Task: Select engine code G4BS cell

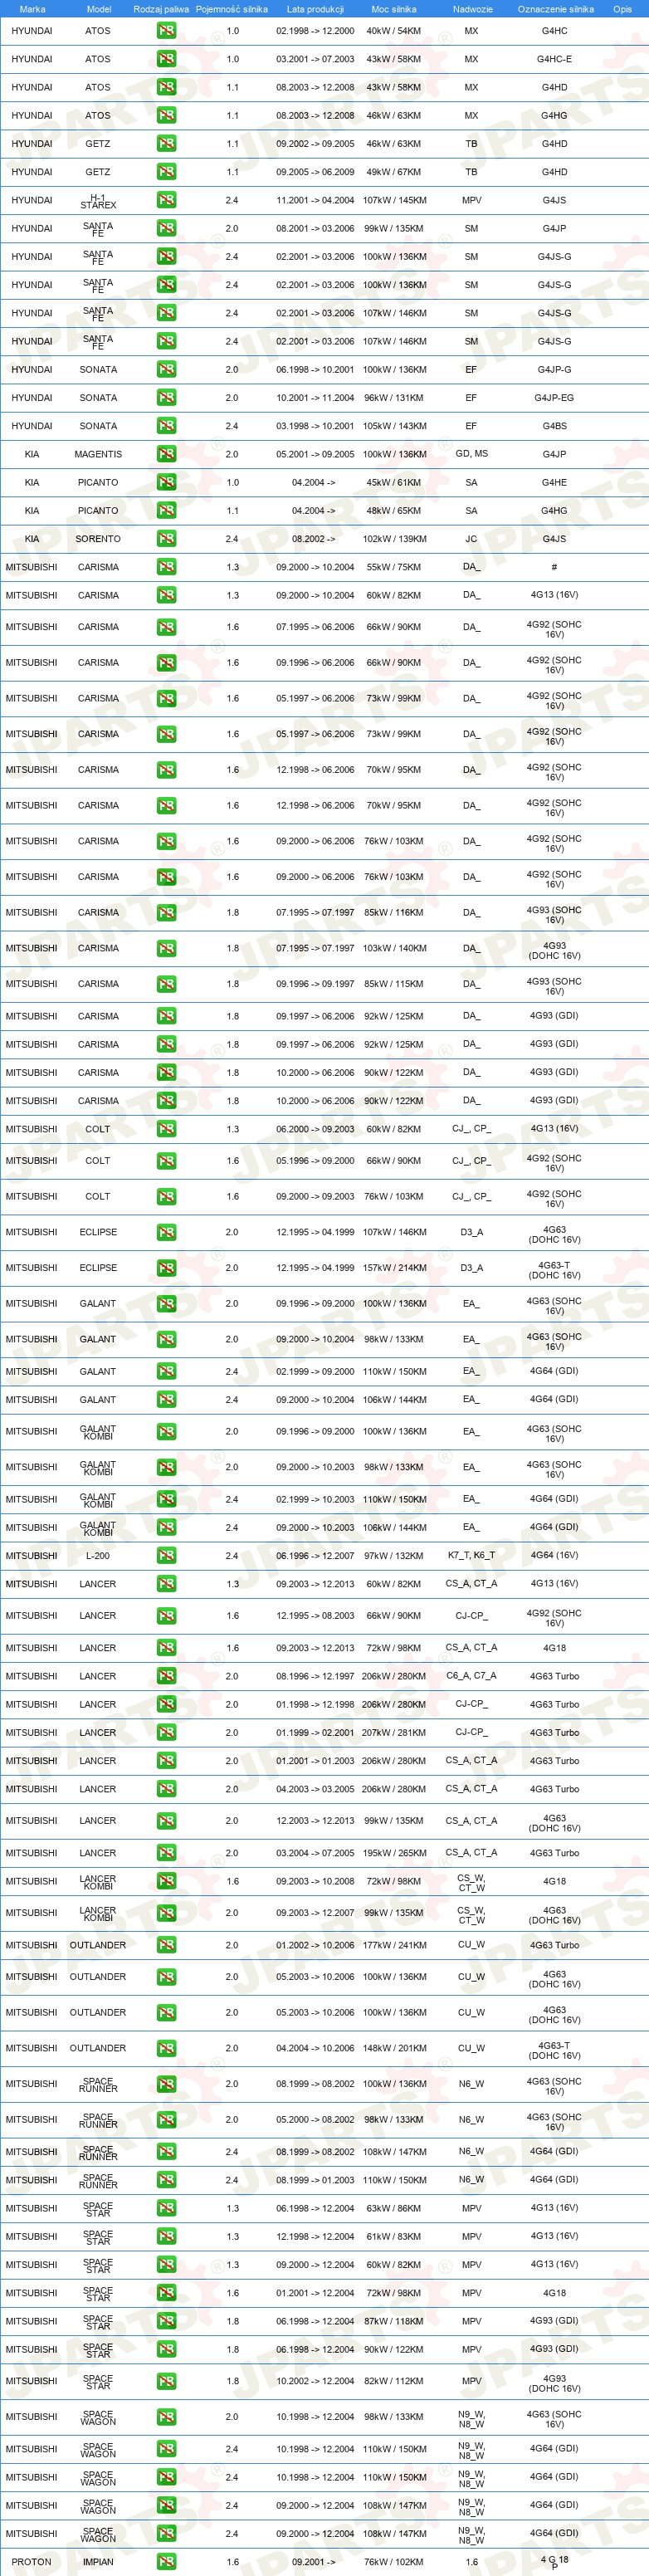Action: [x=554, y=426]
